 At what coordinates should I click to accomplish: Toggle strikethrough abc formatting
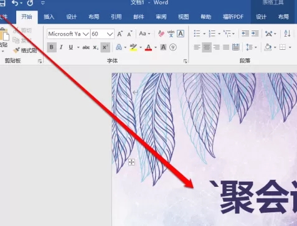tap(86, 47)
